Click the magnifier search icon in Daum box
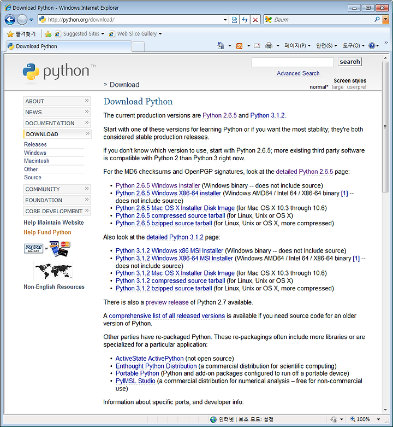The width and height of the screenshot is (393, 427). 377,19
